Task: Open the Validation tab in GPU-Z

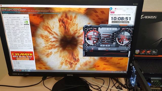Action: [x=18, y=17]
